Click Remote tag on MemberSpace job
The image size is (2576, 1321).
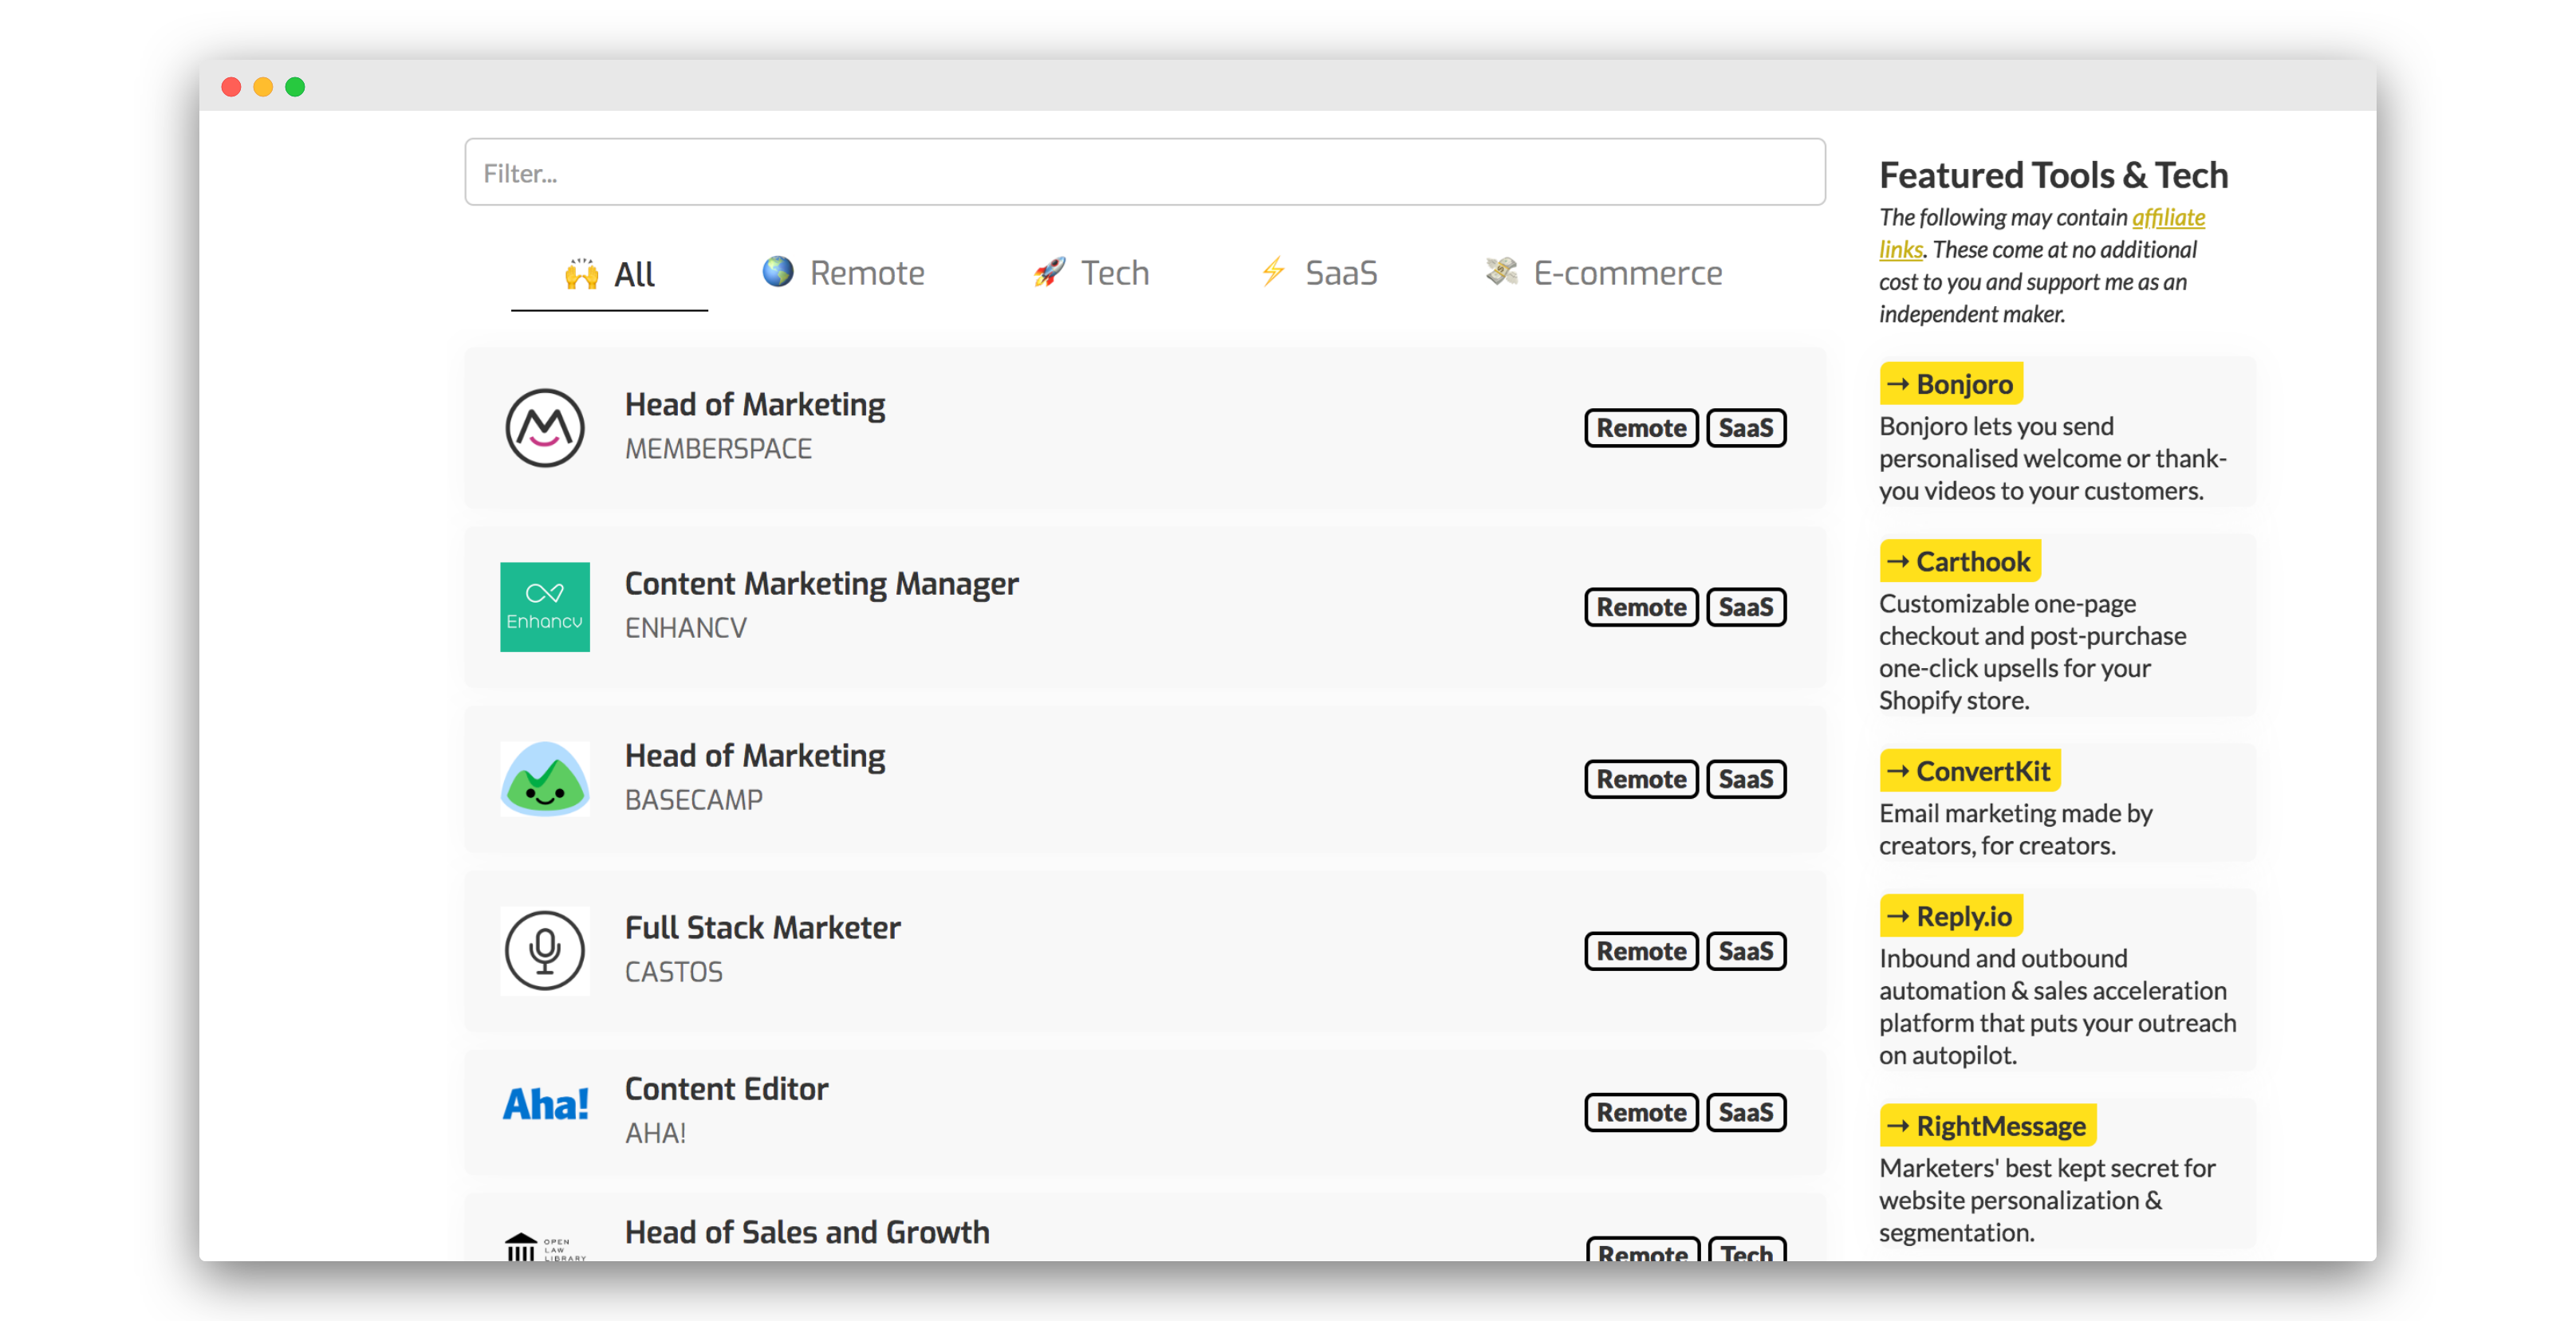1641,428
